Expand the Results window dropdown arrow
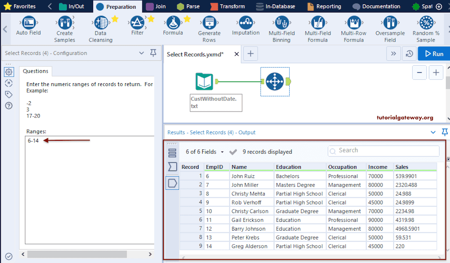This screenshot has width=450, height=263. coord(433,132)
